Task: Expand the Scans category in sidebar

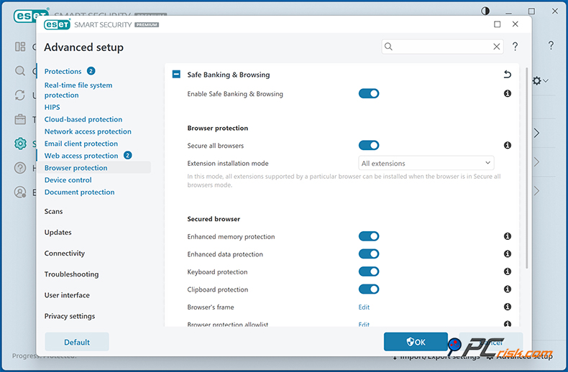Action: click(54, 212)
